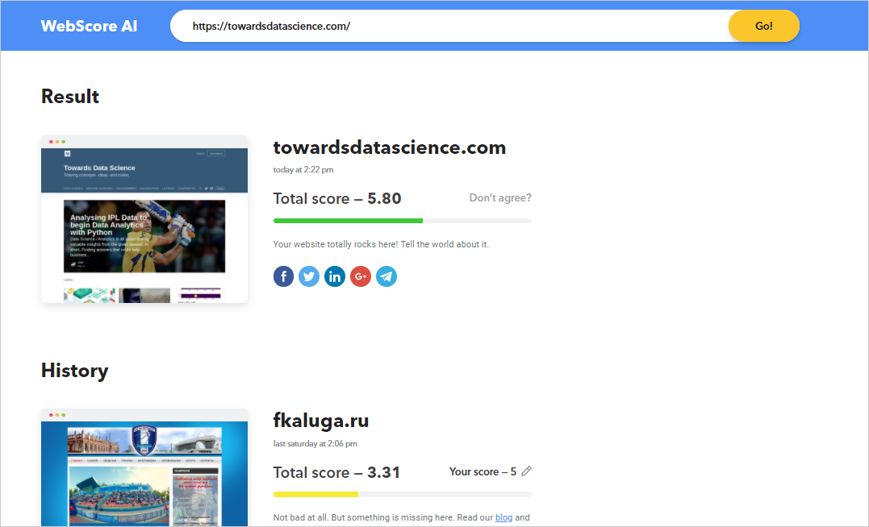This screenshot has width=869, height=527.
Task: Edit your score pencil icon for fkaluga.ru
Action: (x=527, y=471)
